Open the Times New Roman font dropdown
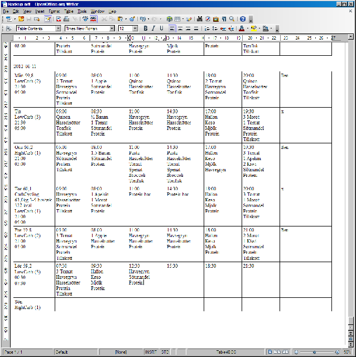This screenshot has width=356, height=357. coord(112,28)
